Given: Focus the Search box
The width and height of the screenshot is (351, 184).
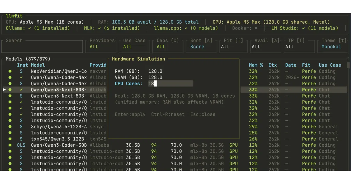Looking at the screenshot, I should (x=42, y=46).
